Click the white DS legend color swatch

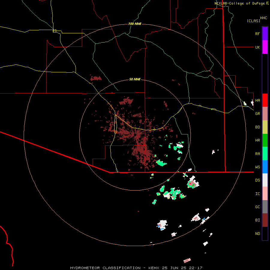[265, 180]
